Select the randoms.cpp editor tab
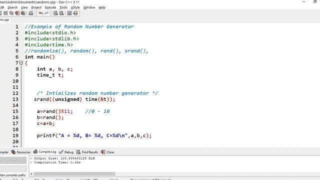The height and width of the screenshot is (180, 320). click(x=4, y=20)
